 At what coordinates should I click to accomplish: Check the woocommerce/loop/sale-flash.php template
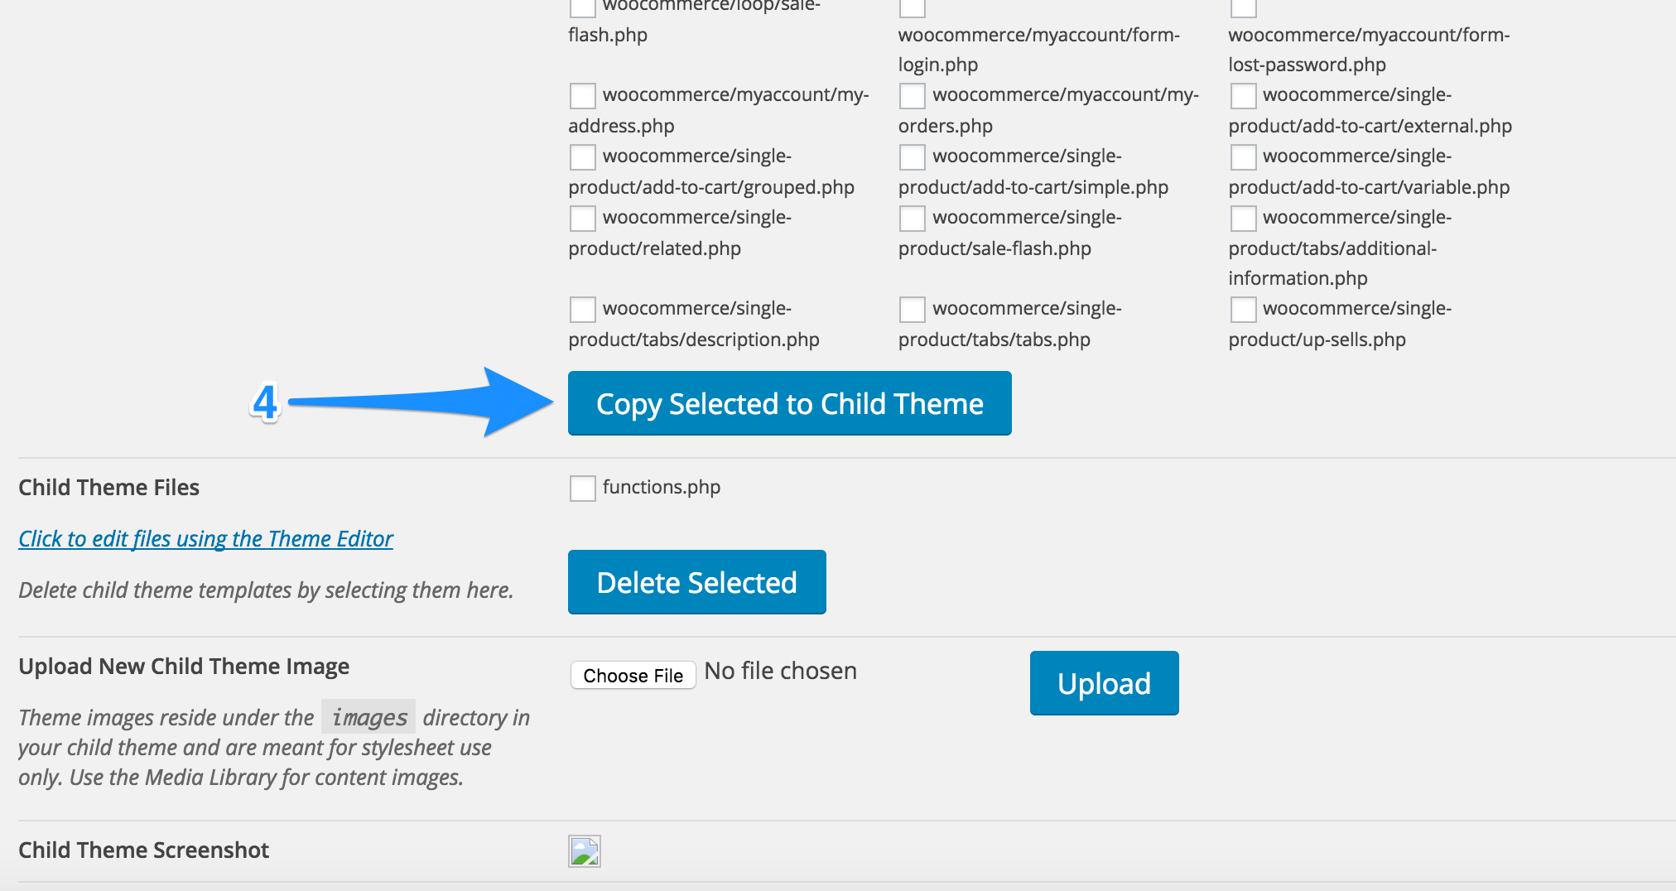(x=581, y=7)
